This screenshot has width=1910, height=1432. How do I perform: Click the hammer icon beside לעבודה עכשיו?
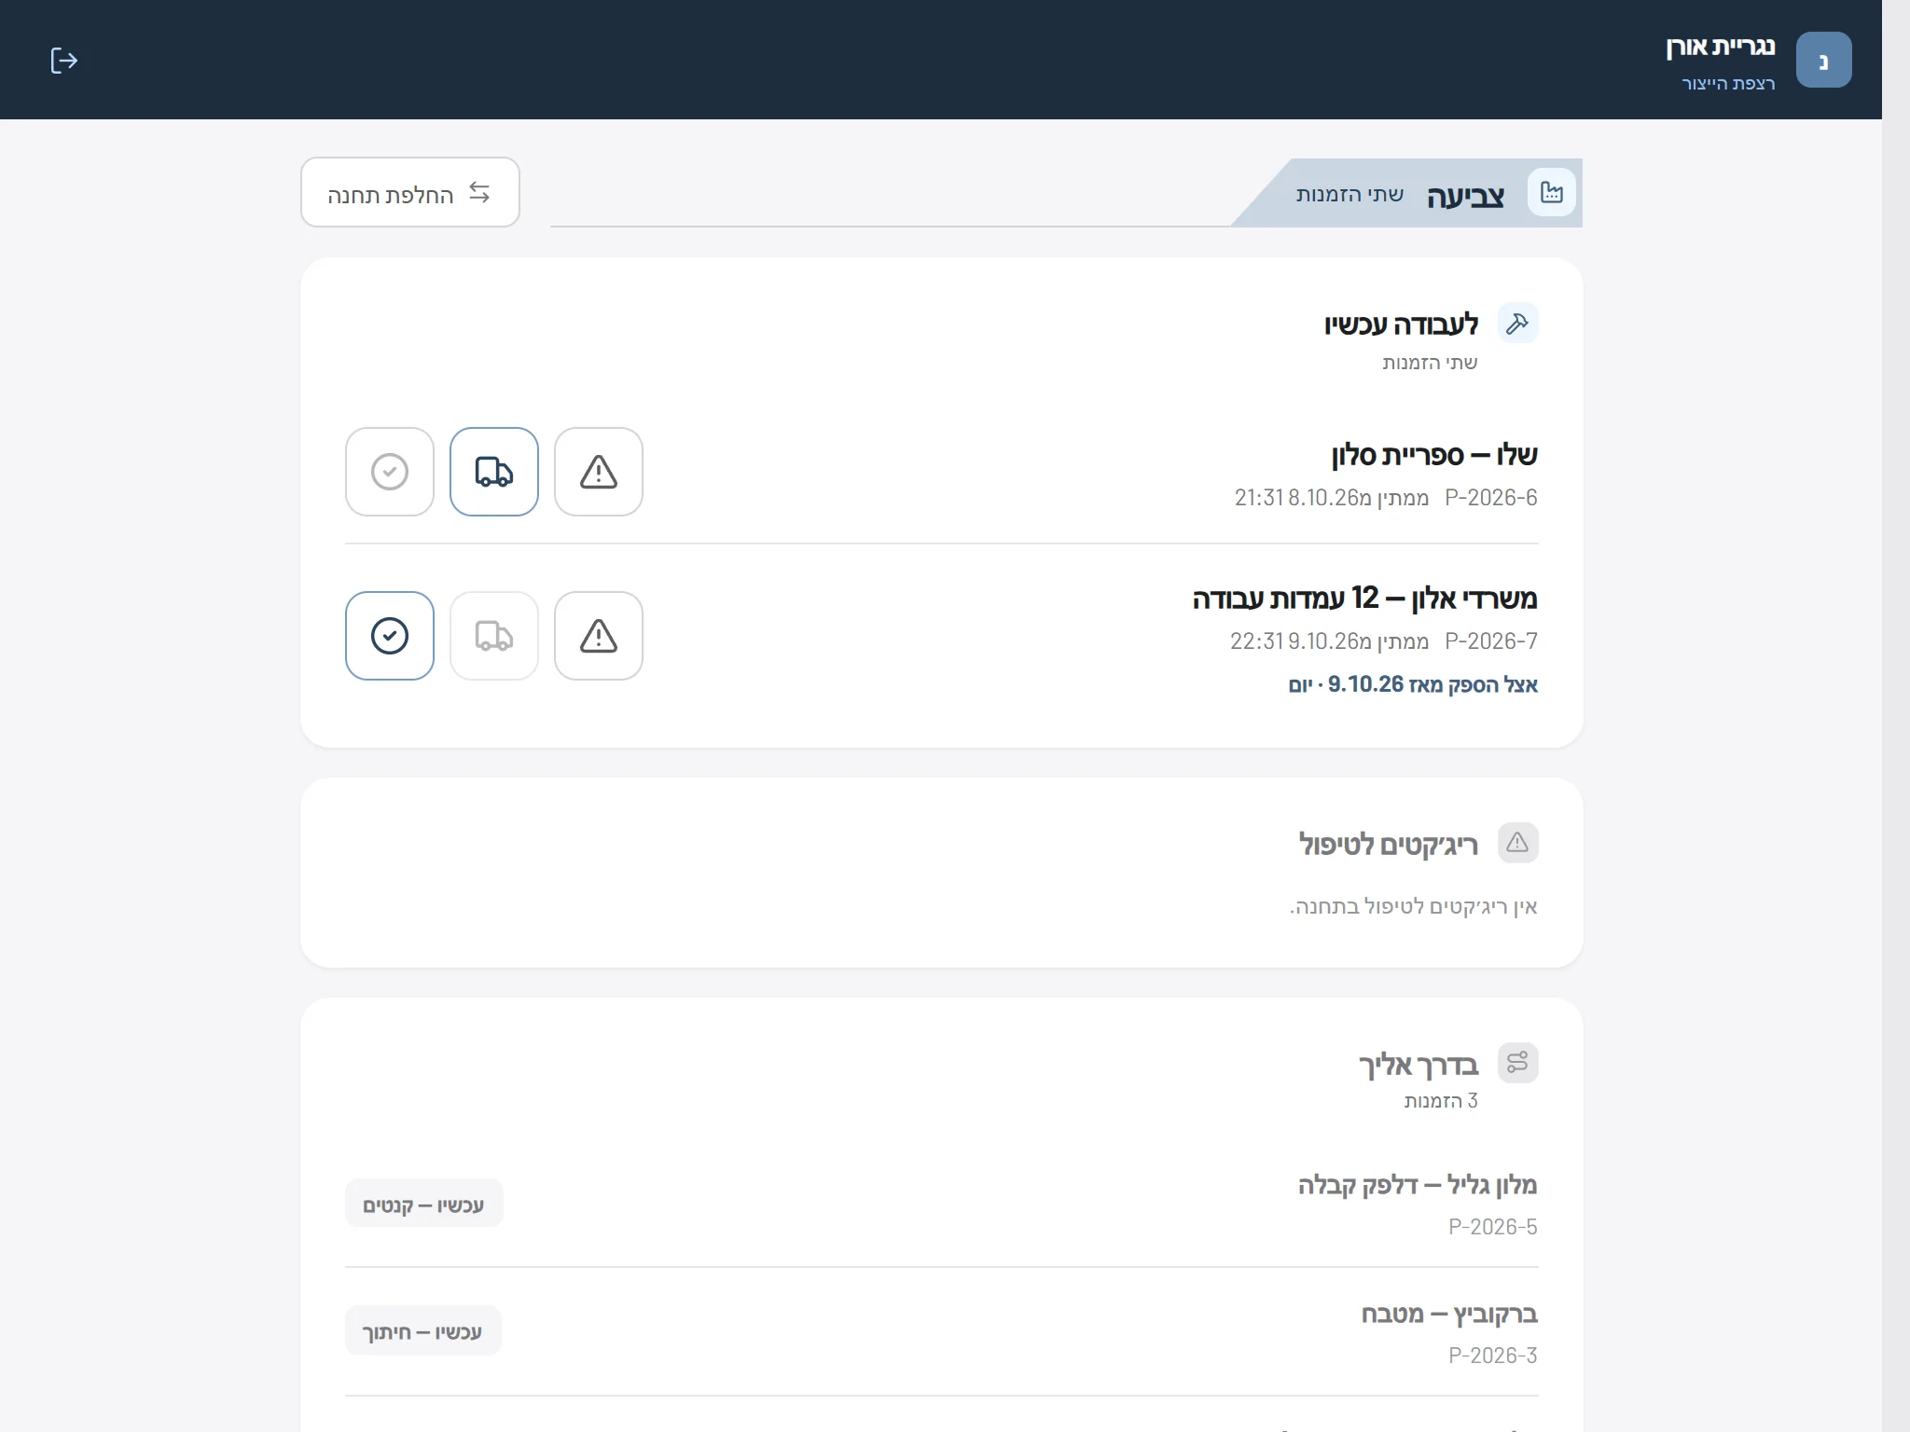point(1518,324)
